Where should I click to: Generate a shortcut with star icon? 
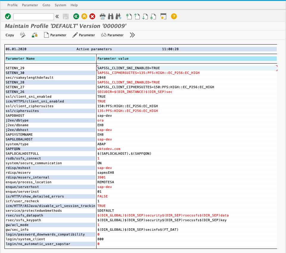pyautogui.click(x=163, y=16)
